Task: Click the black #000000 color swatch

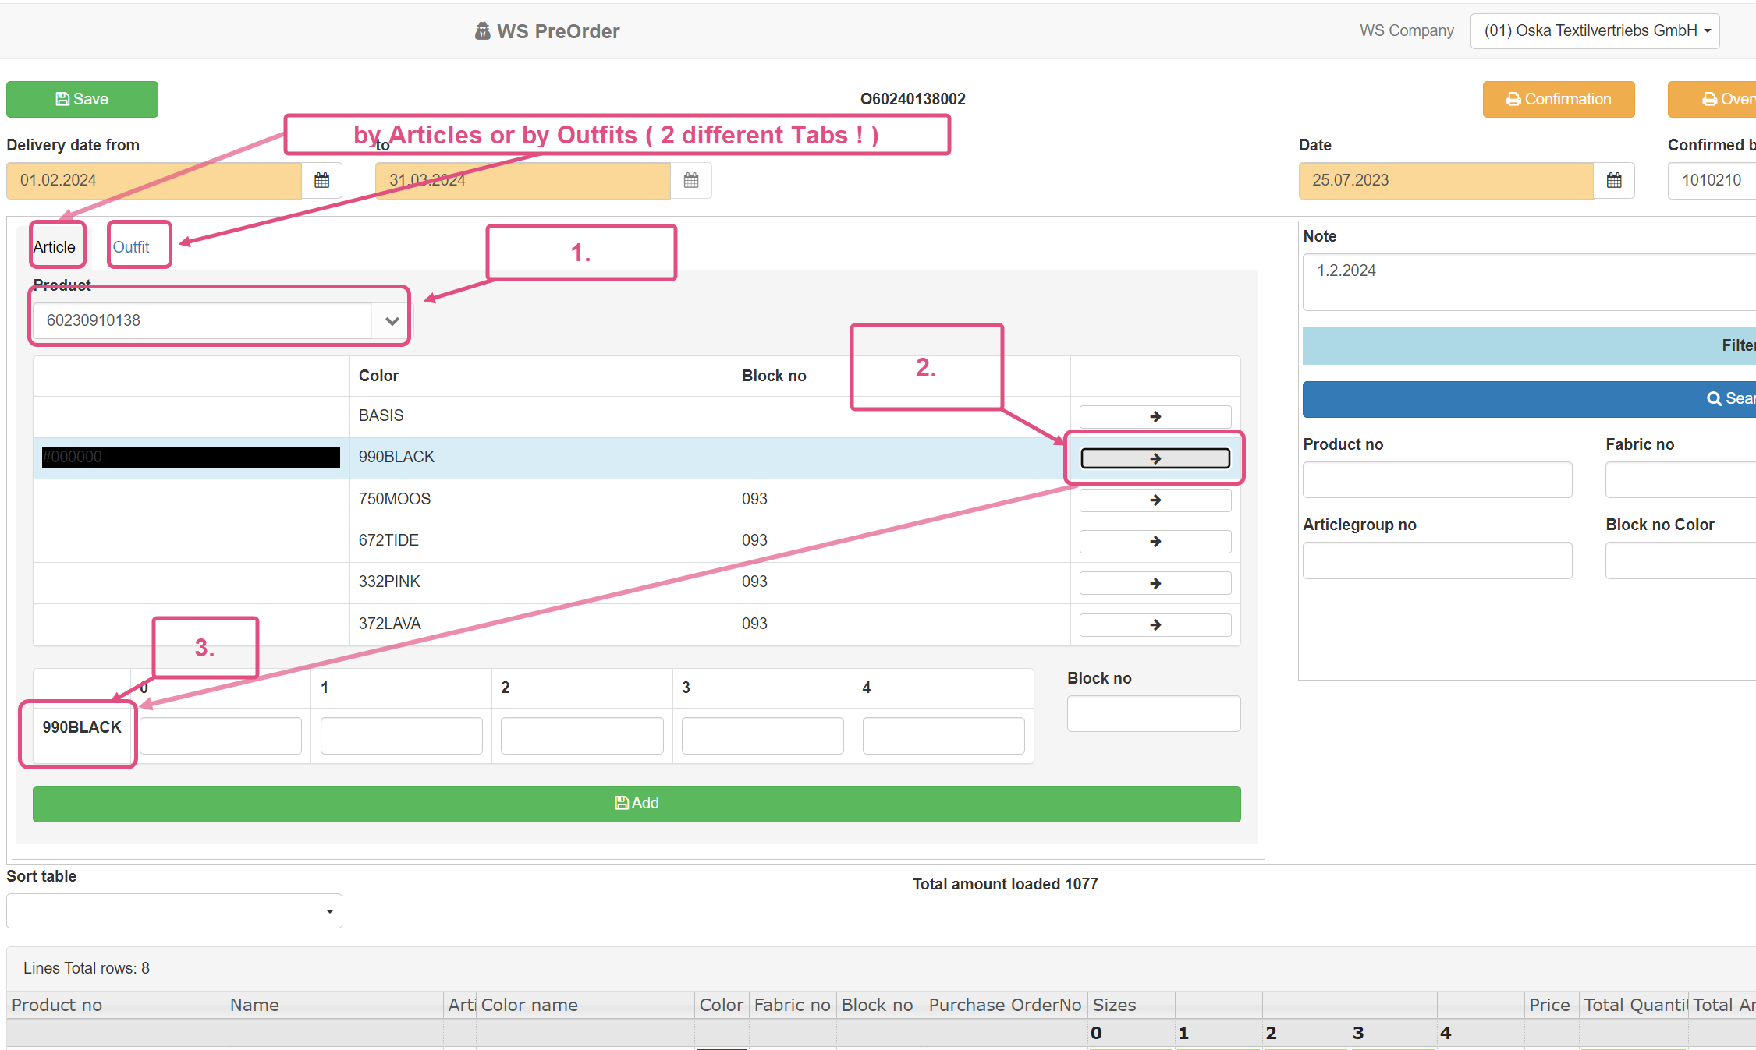Action: (x=190, y=458)
